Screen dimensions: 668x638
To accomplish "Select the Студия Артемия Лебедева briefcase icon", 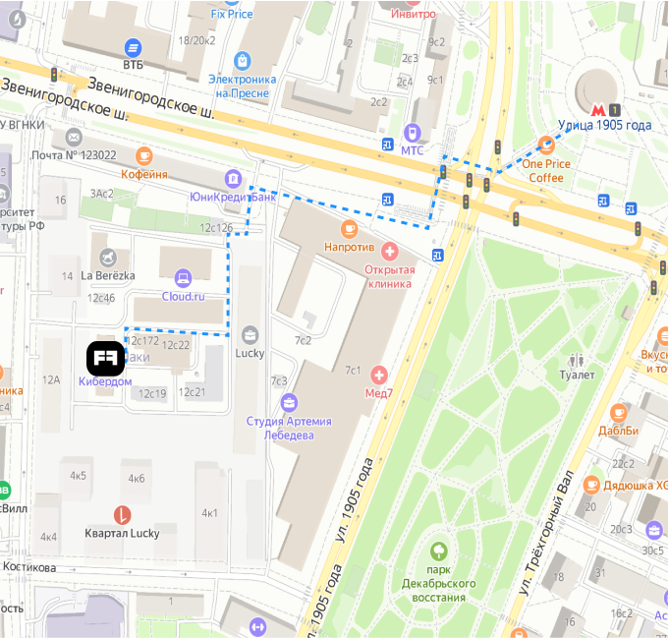I will coord(289,402).
